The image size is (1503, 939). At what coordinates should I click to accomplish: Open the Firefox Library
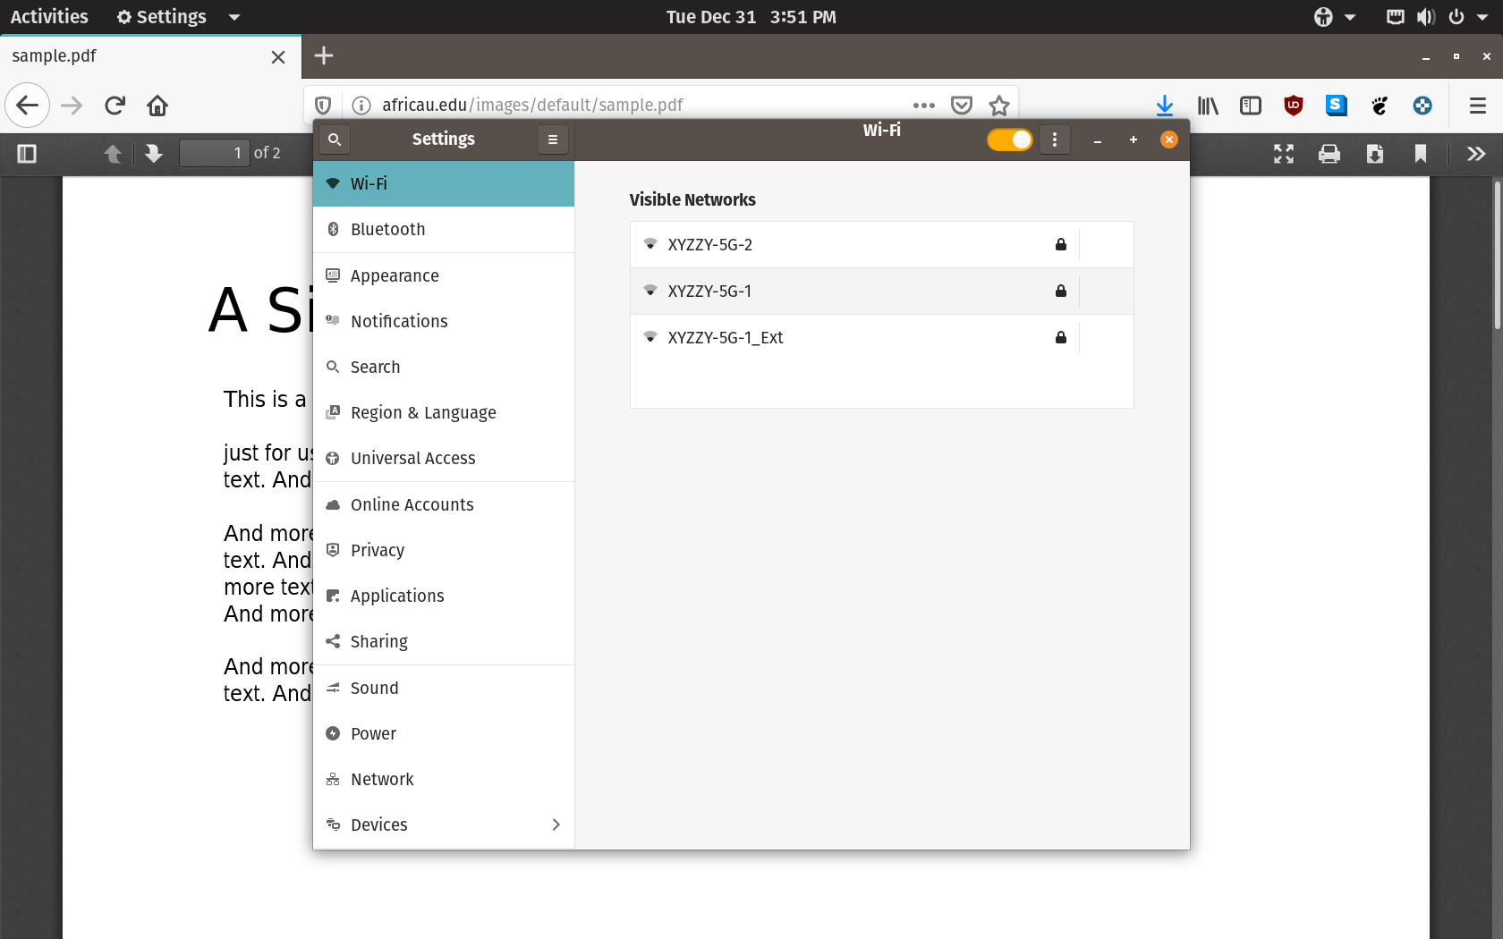[x=1207, y=105]
